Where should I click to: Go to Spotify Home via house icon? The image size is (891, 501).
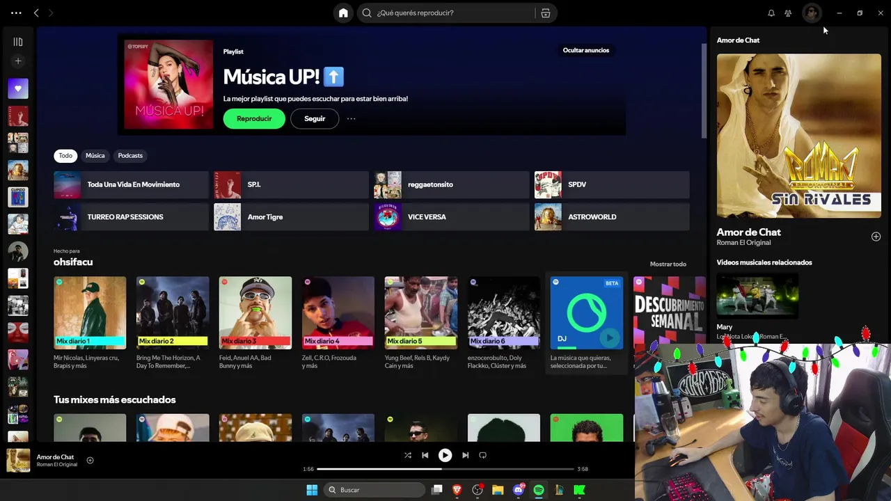pyautogui.click(x=343, y=13)
